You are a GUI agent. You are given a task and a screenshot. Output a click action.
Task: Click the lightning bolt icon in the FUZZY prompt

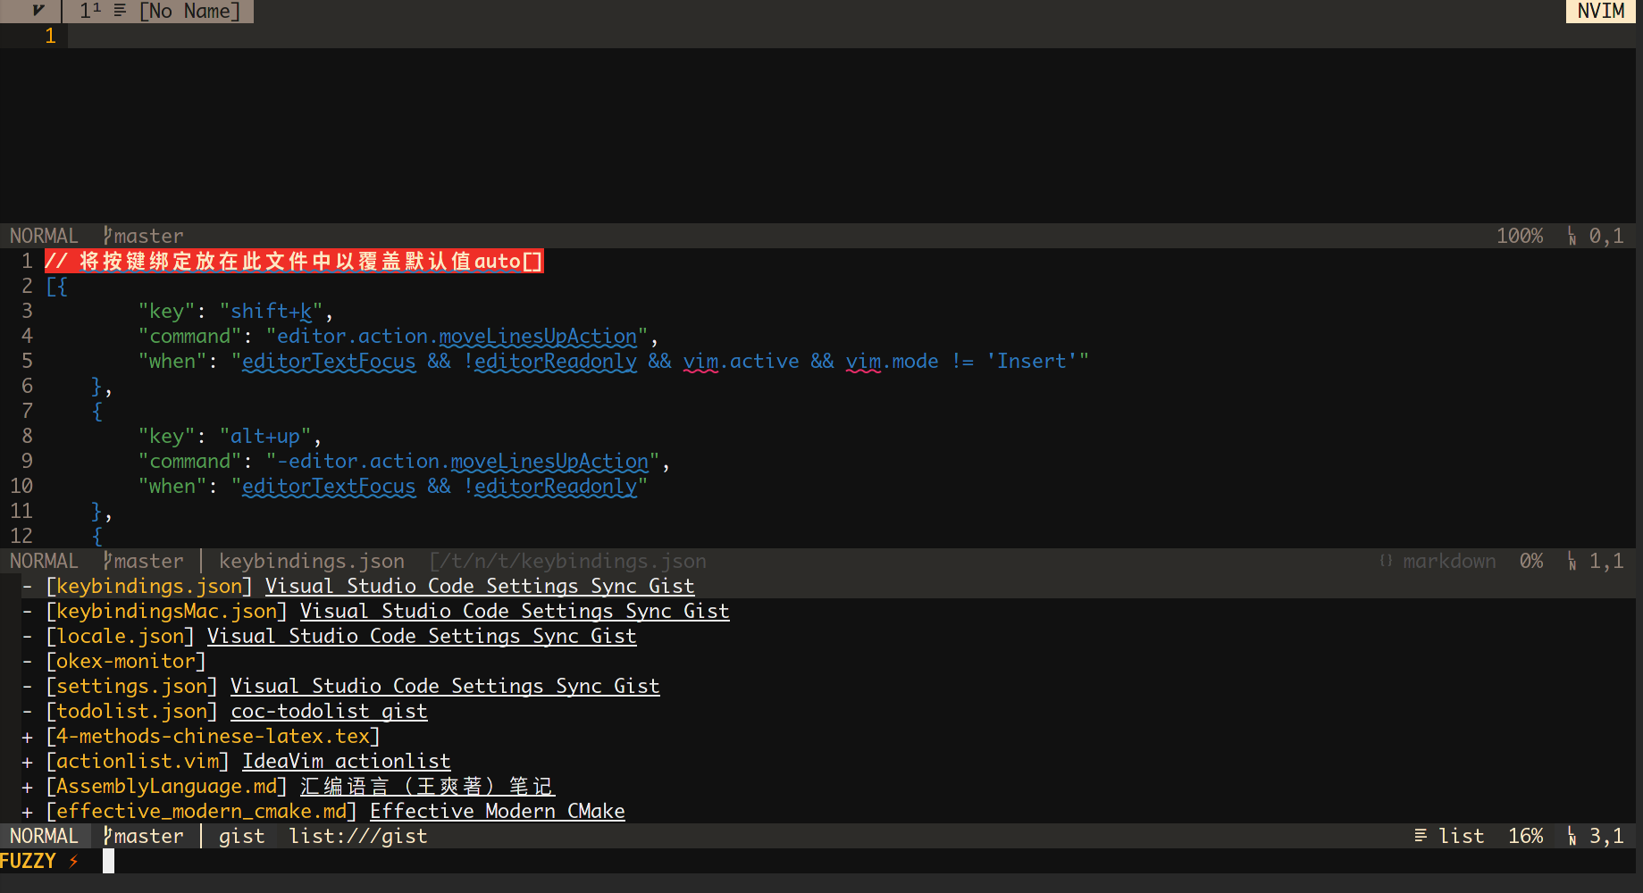pyautogui.click(x=73, y=861)
